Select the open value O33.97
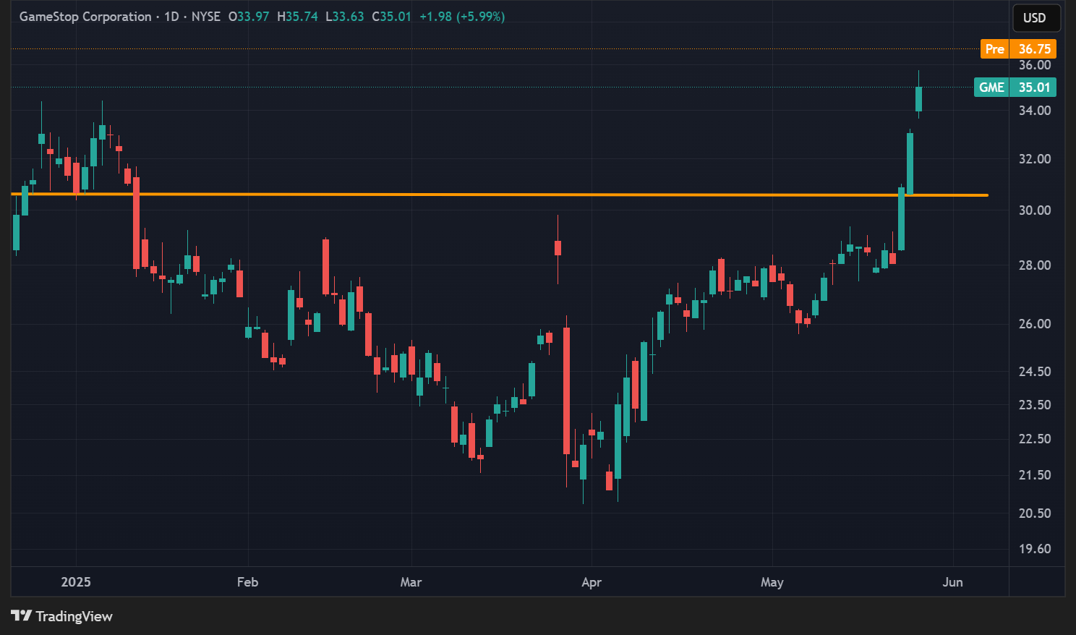The width and height of the screenshot is (1076, 635). point(249,16)
